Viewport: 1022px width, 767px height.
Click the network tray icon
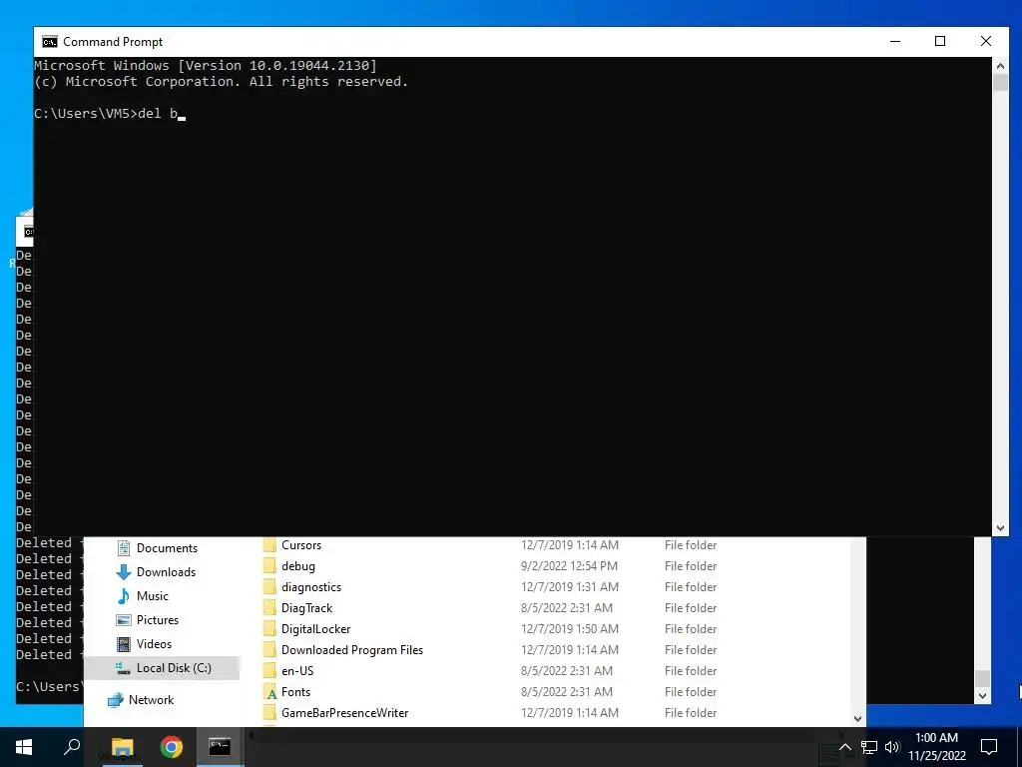point(869,747)
